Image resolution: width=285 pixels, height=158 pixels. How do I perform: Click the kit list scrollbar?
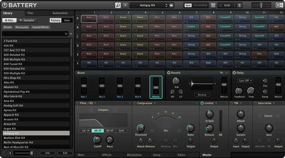[x=71, y=47]
